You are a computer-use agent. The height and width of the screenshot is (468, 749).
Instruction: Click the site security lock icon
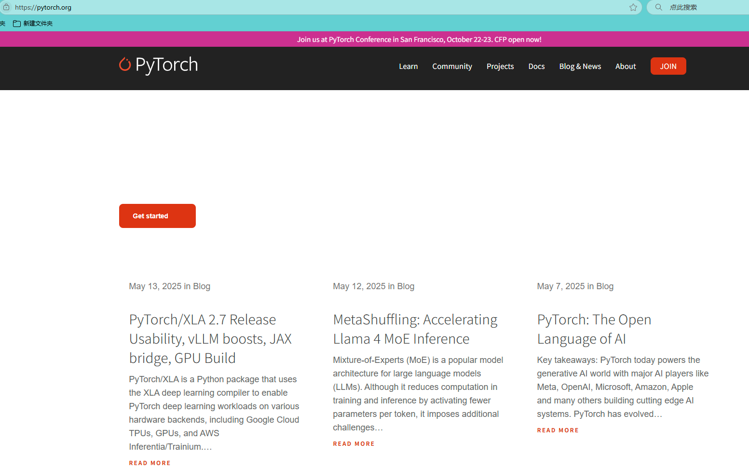(x=6, y=7)
